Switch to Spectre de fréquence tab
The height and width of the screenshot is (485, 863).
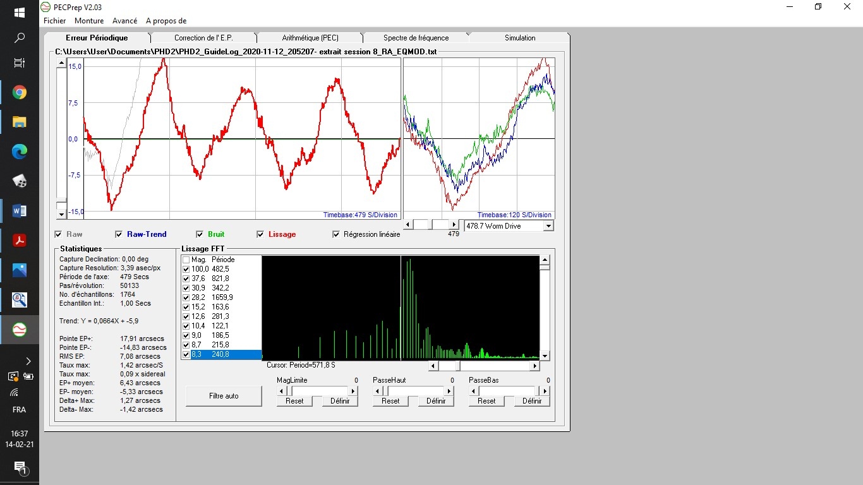[416, 38]
